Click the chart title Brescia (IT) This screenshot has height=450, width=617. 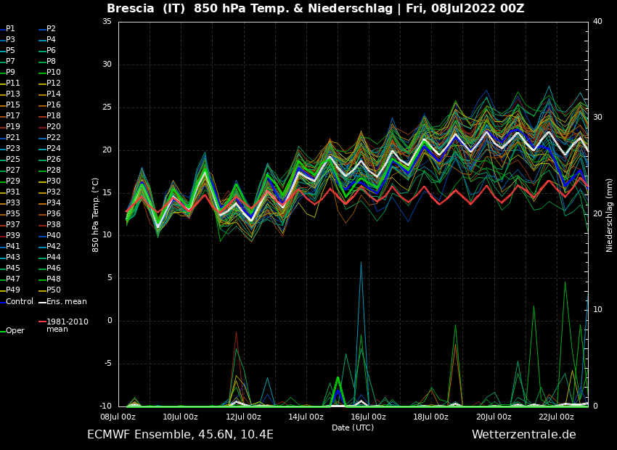point(146,8)
